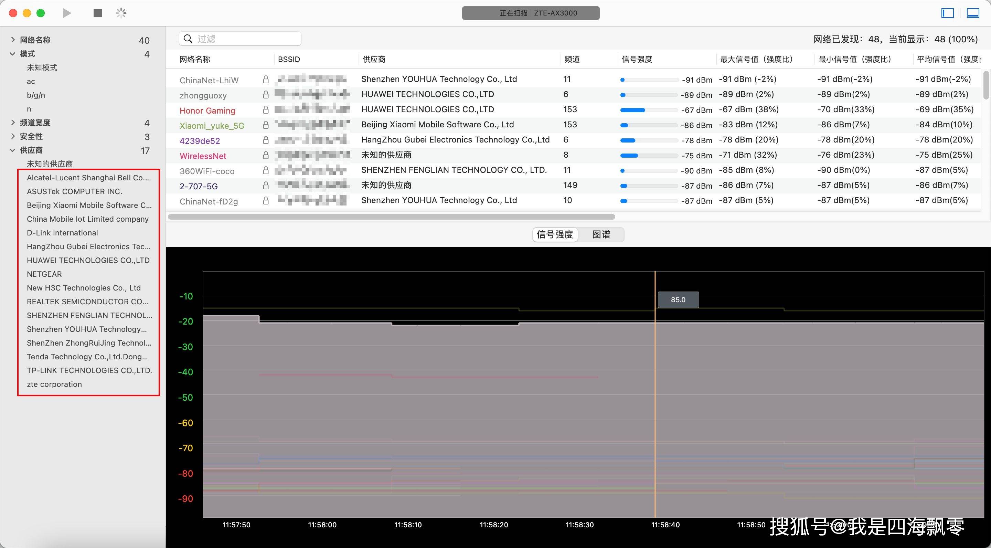
Task: Click inside the 过滤 filter field
Action: [x=246, y=39]
